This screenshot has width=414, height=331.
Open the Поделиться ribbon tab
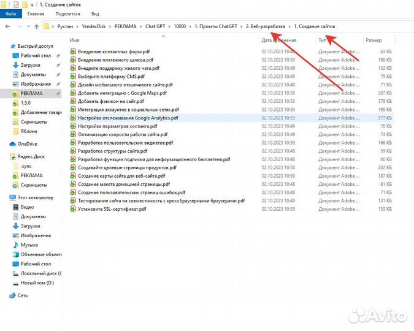click(67, 13)
